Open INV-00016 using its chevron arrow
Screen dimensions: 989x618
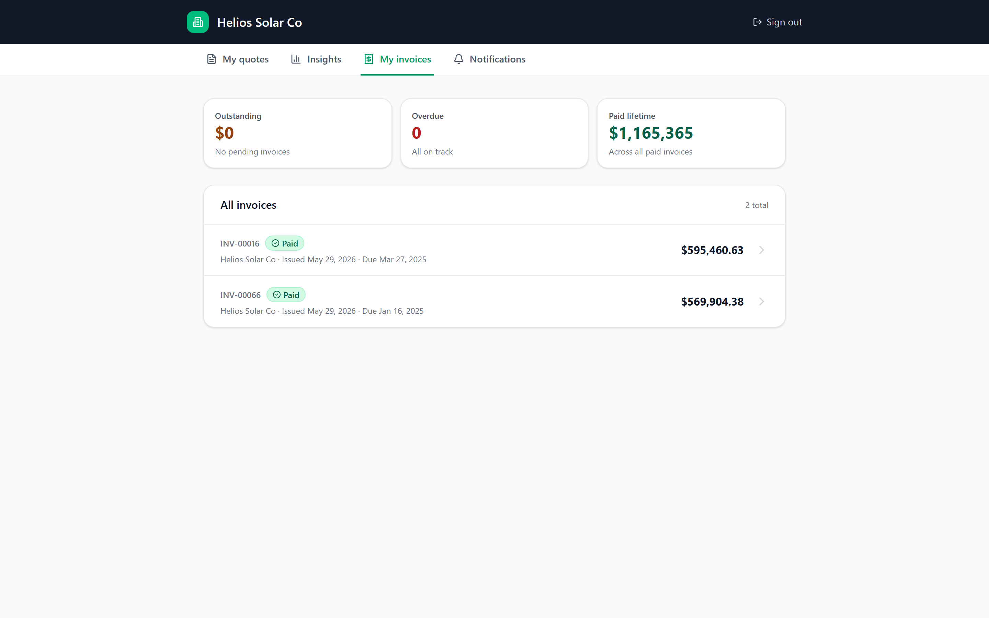[x=761, y=250]
